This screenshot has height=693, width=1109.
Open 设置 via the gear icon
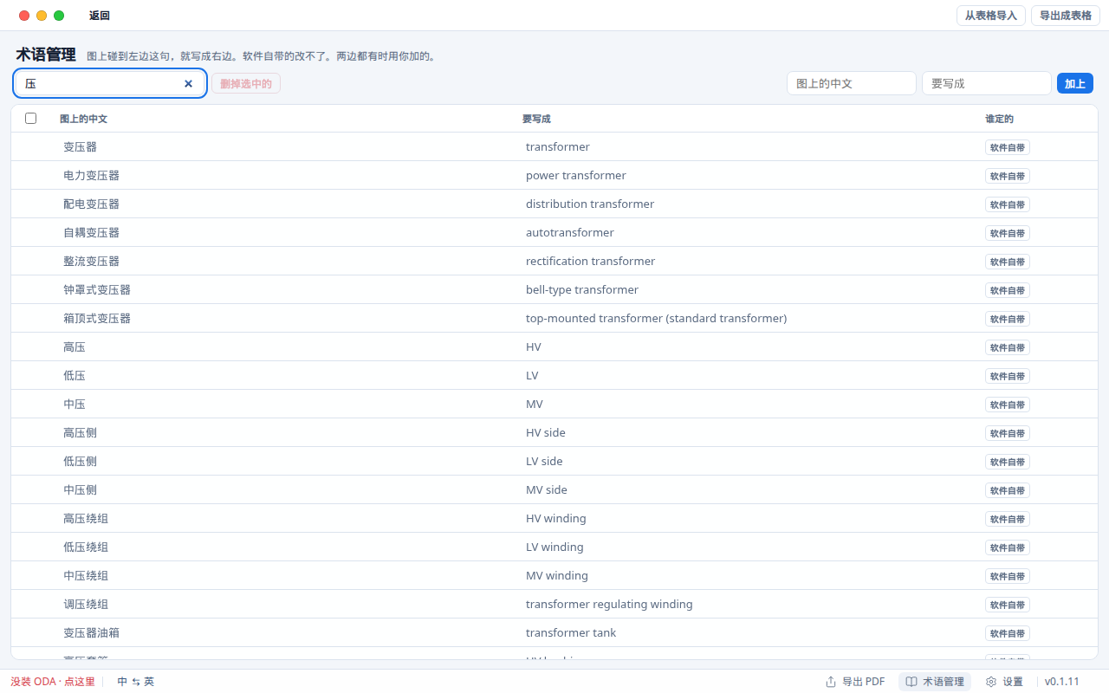tap(991, 682)
